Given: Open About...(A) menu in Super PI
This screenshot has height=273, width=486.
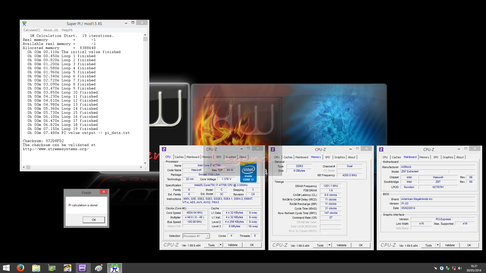Looking at the screenshot, I should (x=51, y=30).
